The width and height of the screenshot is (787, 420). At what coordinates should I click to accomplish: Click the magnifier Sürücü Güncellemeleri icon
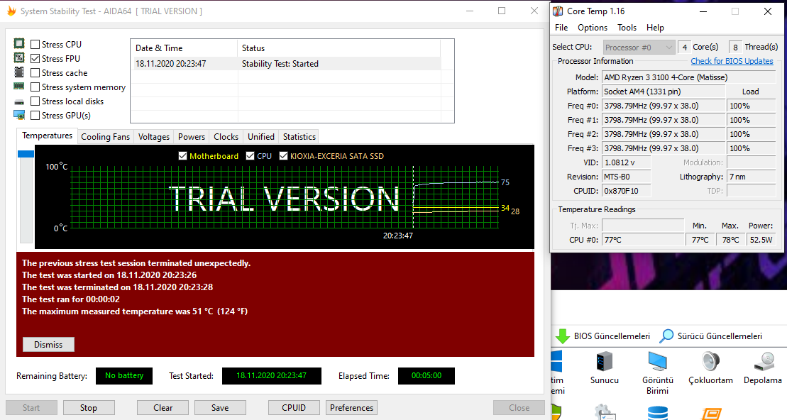(x=666, y=336)
